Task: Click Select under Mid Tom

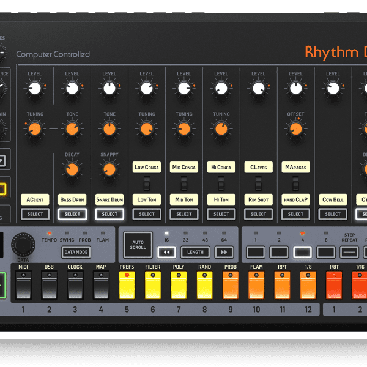Action: (184, 214)
